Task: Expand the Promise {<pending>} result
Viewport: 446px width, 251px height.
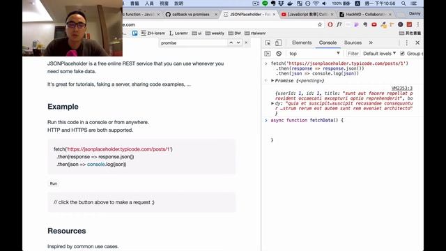Action: pos(272,81)
